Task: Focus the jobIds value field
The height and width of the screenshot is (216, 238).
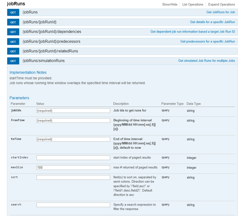Action: pyautogui.click(x=73, y=111)
